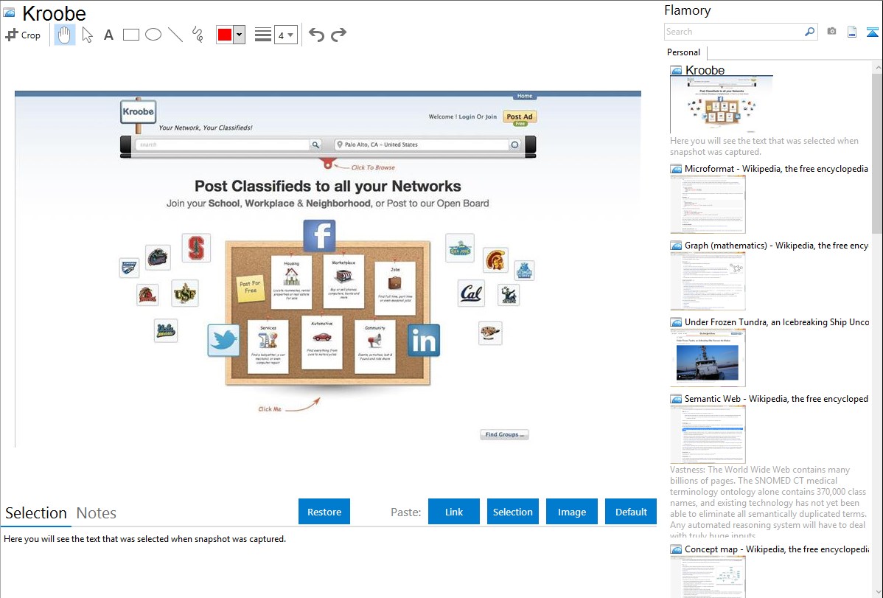Click the Facebook icon on board
The image size is (883, 598).
click(319, 236)
